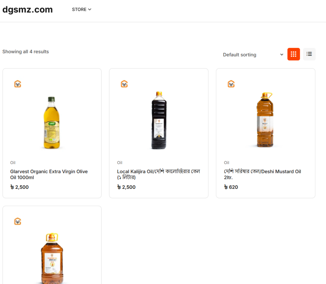The height and width of the screenshot is (284, 326).
Task: Open the black Kalijira Oil bottle image
Action: click(x=159, y=120)
